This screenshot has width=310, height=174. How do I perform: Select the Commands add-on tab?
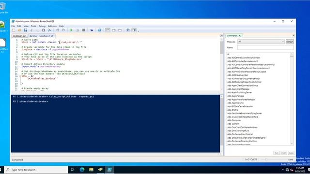pos(232,36)
